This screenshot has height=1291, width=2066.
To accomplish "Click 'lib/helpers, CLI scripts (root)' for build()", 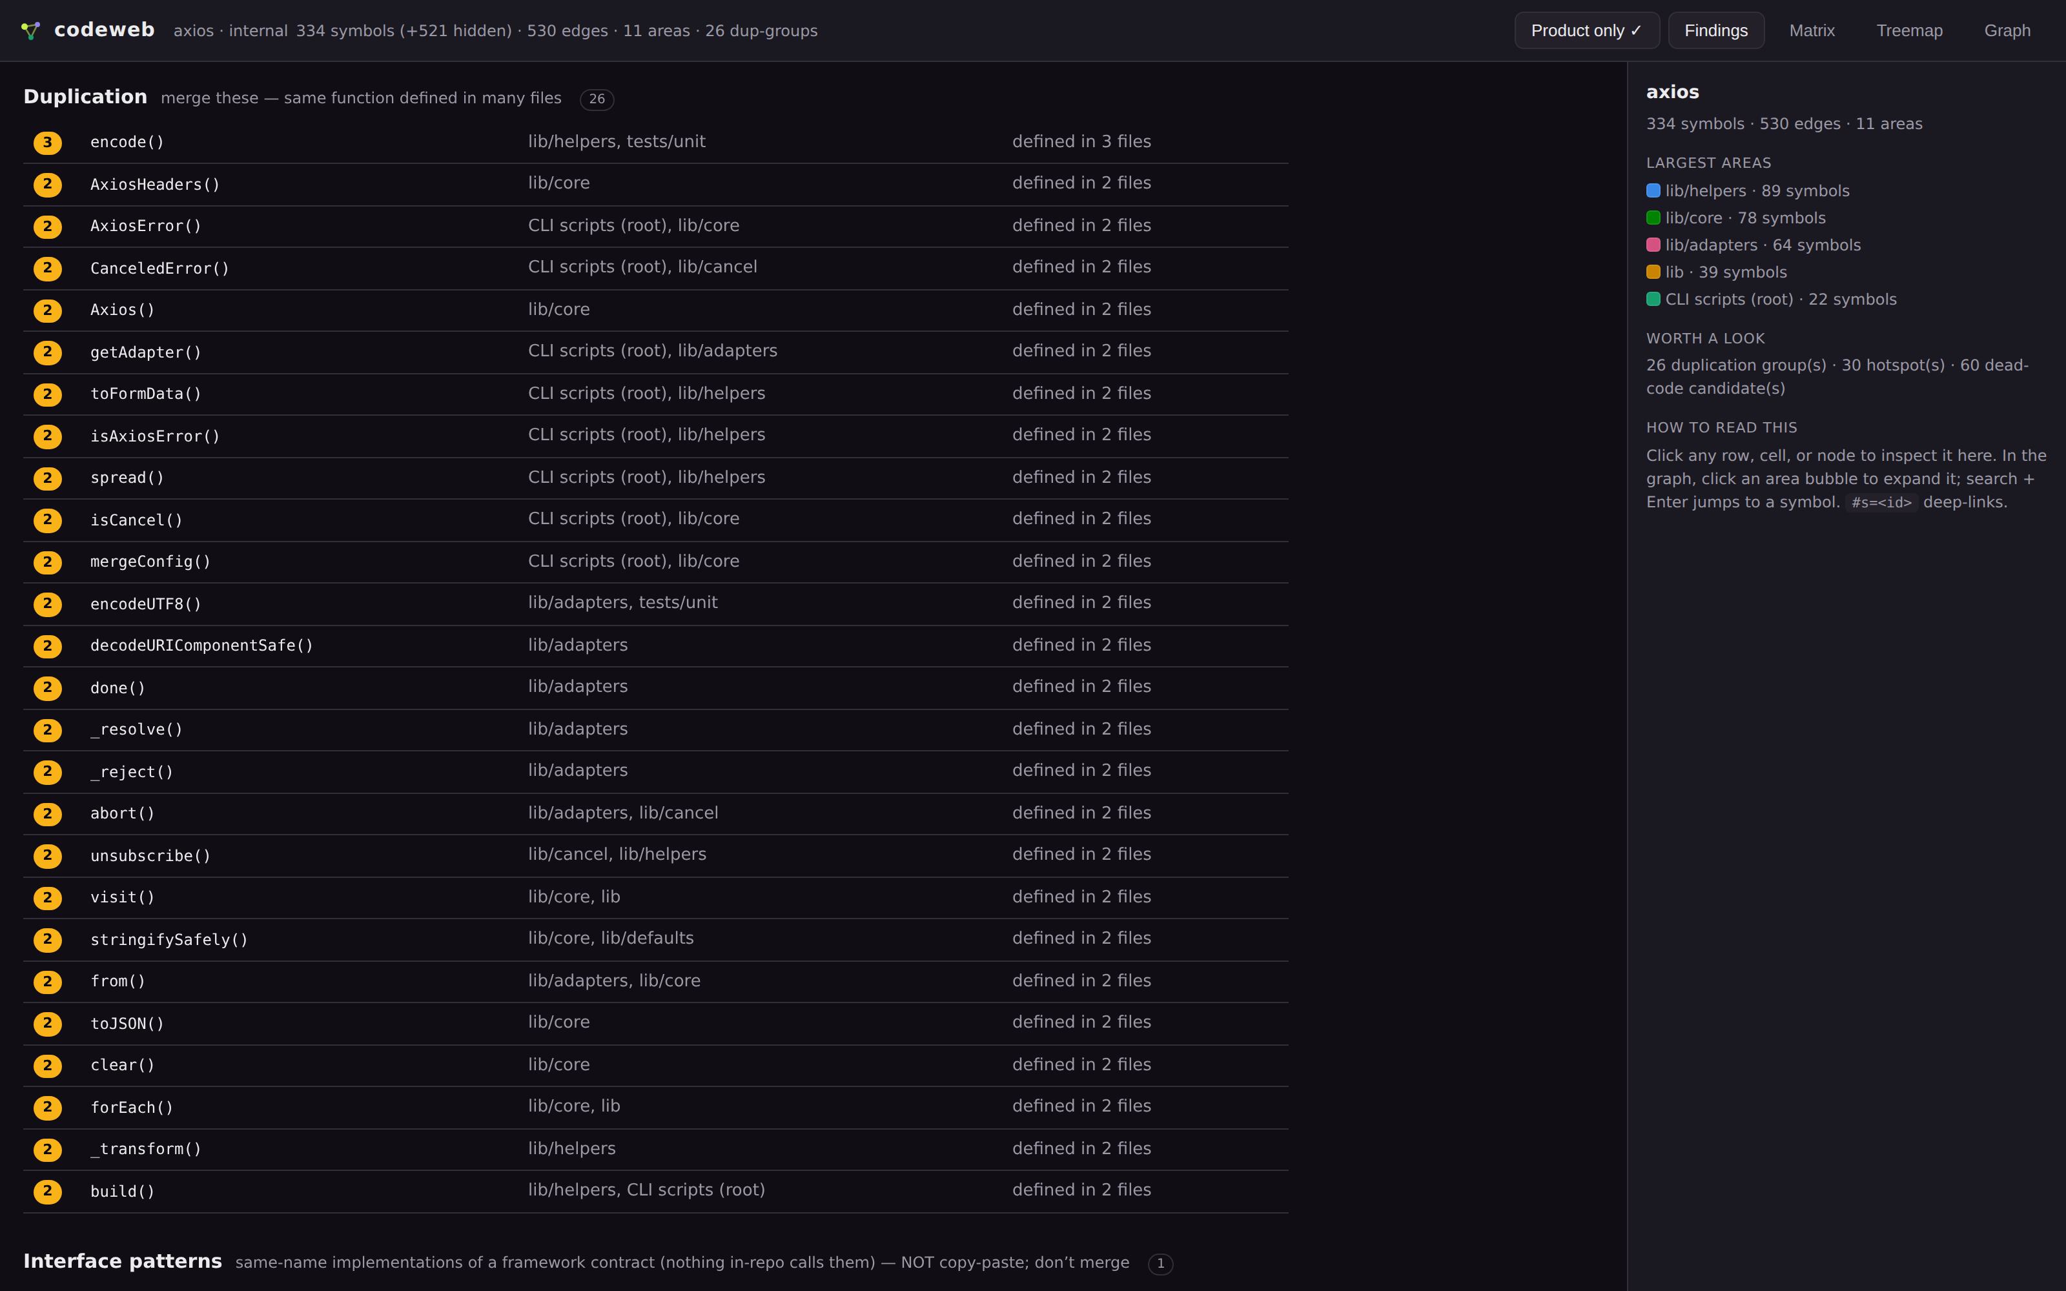I will [646, 1190].
